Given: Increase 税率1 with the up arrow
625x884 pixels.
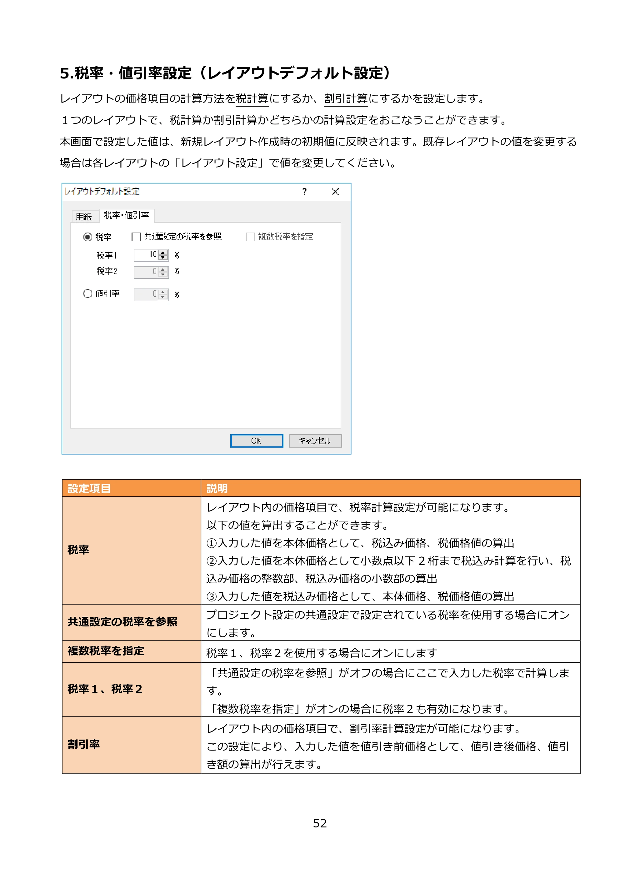Looking at the screenshot, I should tap(163, 252).
